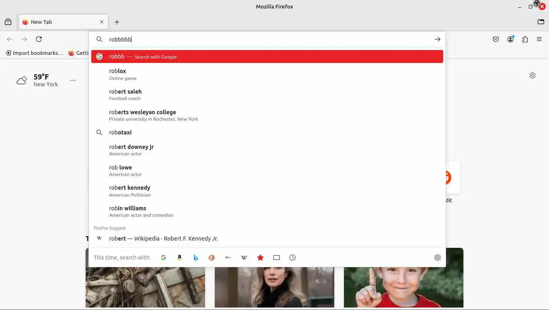This screenshot has width=549, height=310.
Task: Click the Firefox View icon left of tabs
Action: (8, 22)
